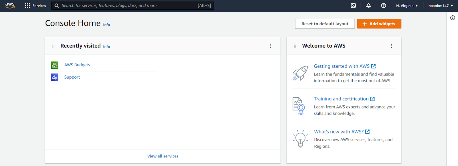458x166 pixels.
Task: Click the rocket getting started icon
Action: [x=300, y=73]
